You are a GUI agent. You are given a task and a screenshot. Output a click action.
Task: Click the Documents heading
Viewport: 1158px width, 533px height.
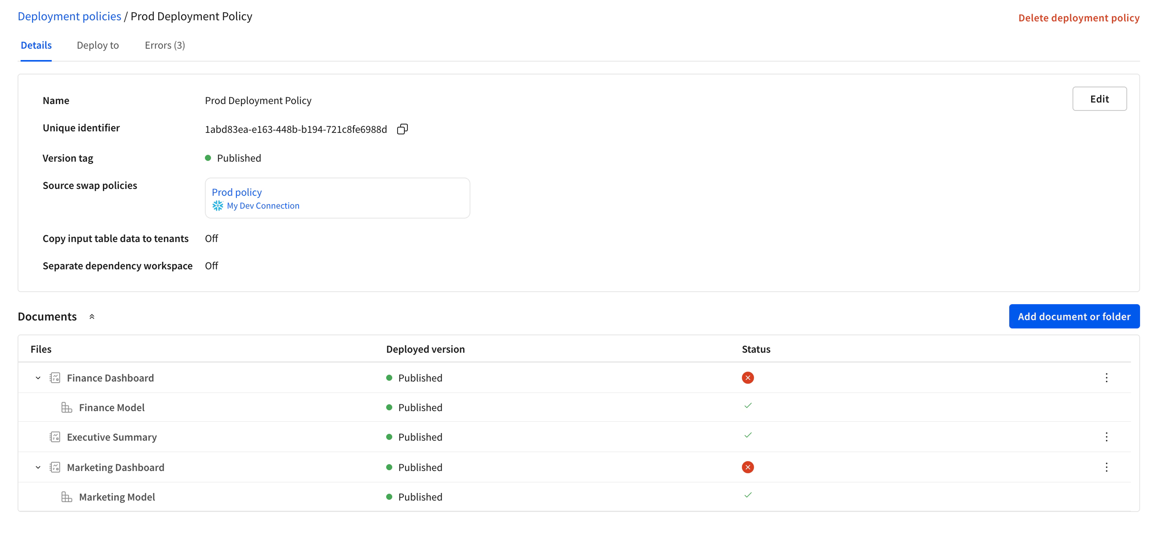[47, 317]
